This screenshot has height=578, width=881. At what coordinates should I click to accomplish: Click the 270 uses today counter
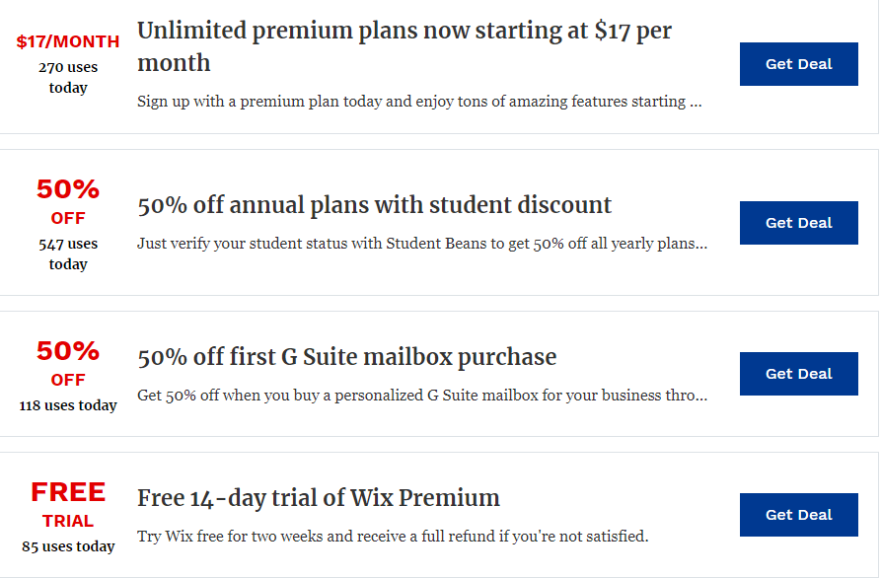(67, 76)
